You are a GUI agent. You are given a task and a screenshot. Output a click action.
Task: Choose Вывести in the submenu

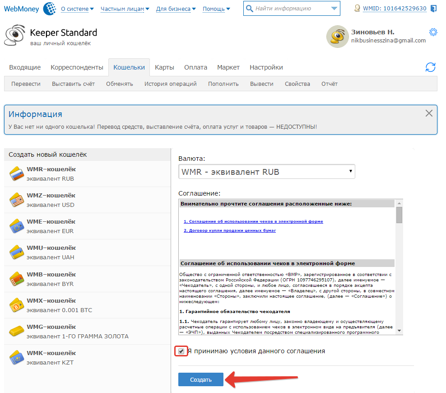pos(262,84)
